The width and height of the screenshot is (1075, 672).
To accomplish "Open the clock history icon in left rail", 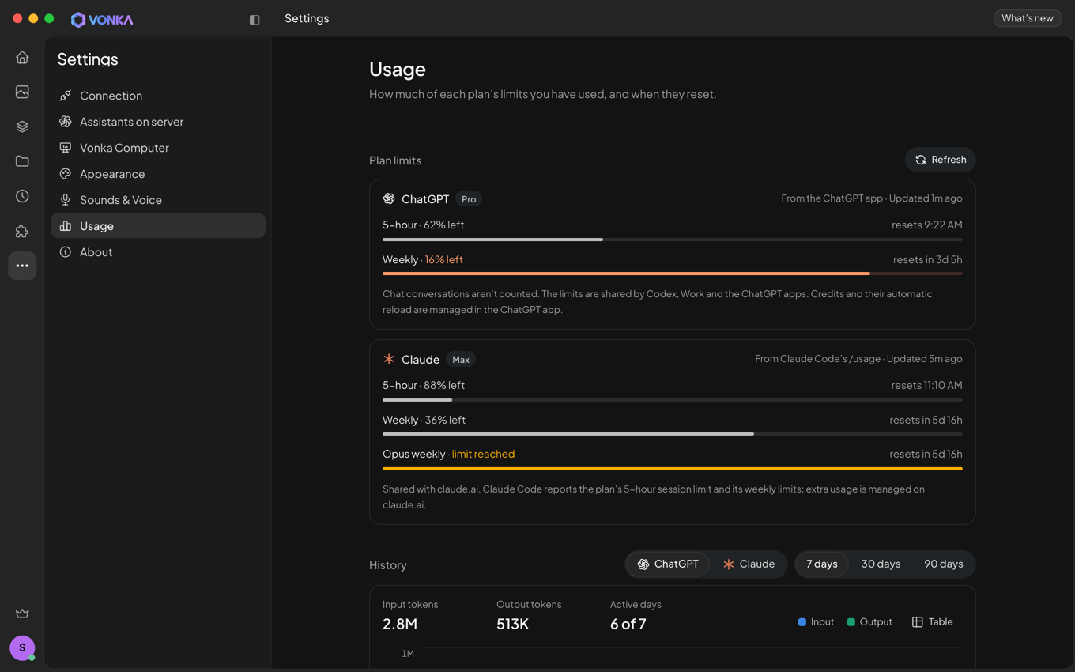I will coord(22,196).
